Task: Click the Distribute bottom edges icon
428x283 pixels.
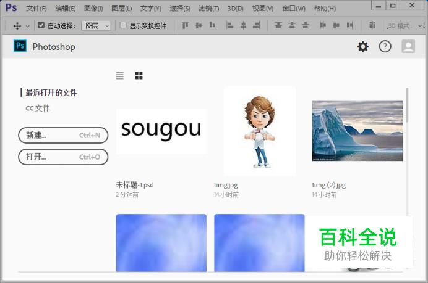Action: (x=306, y=25)
